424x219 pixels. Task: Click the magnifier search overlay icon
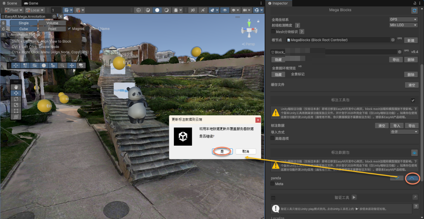62,65
